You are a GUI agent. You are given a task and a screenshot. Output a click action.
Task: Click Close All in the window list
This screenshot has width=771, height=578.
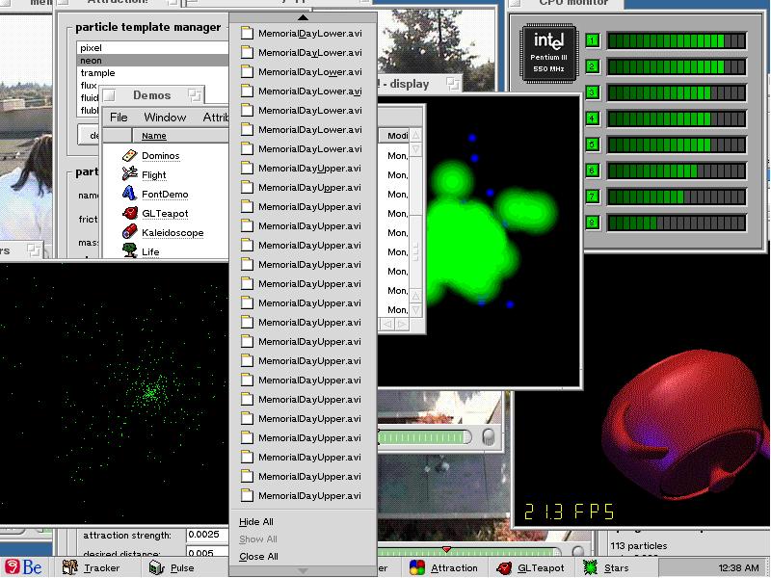pyautogui.click(x=258, y=557)
